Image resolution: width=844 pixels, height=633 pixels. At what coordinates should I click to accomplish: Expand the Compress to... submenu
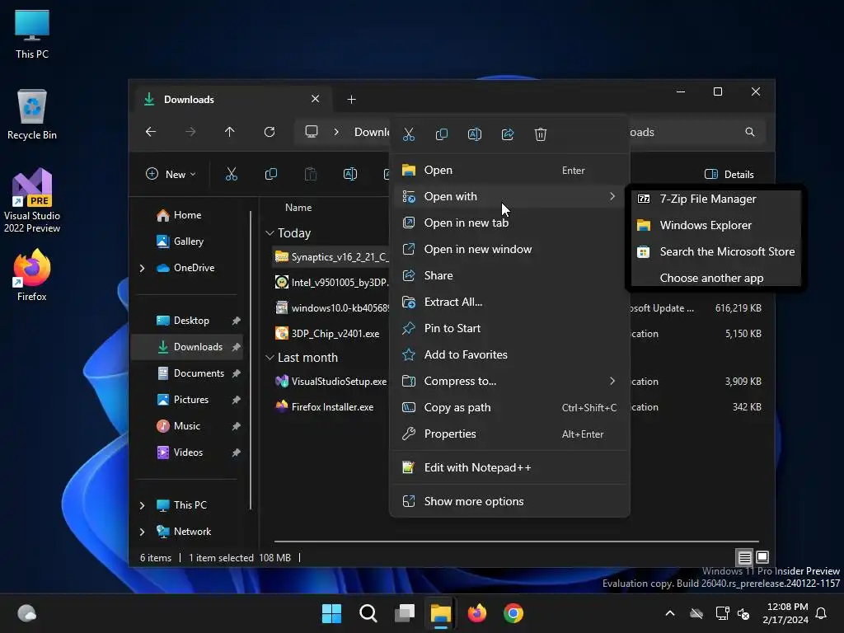coord(509,381)
